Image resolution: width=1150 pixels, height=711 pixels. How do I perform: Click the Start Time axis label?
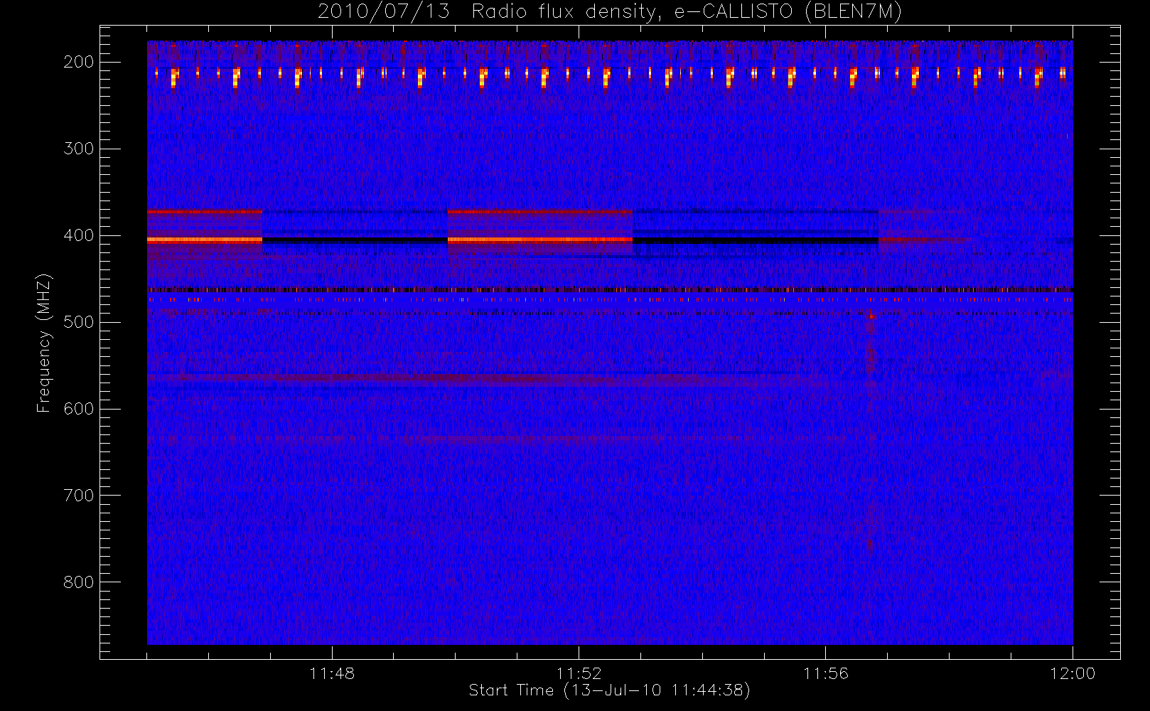coord(610,690)
